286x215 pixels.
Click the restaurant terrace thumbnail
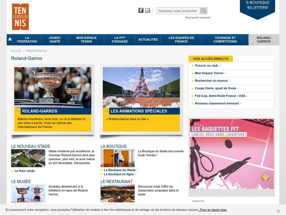coord(118,193)
